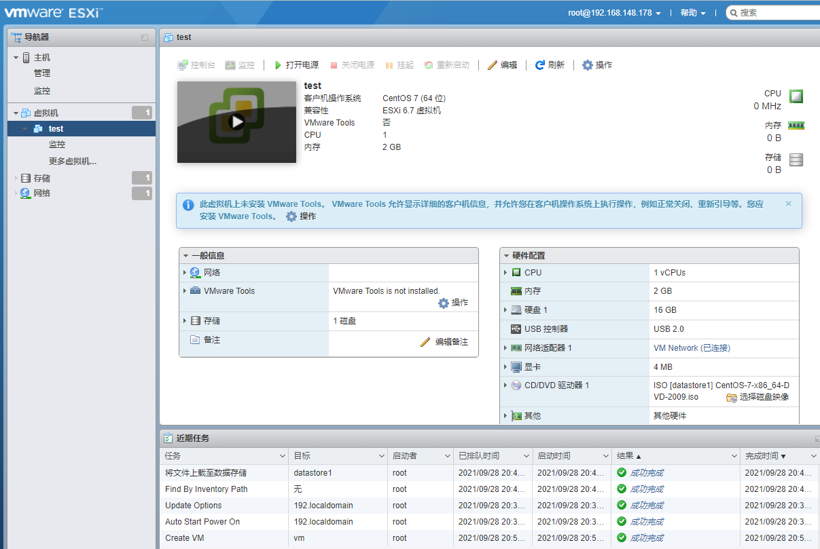
Task: Expand the Storage row in General Information
Action: tap(184, 321)
